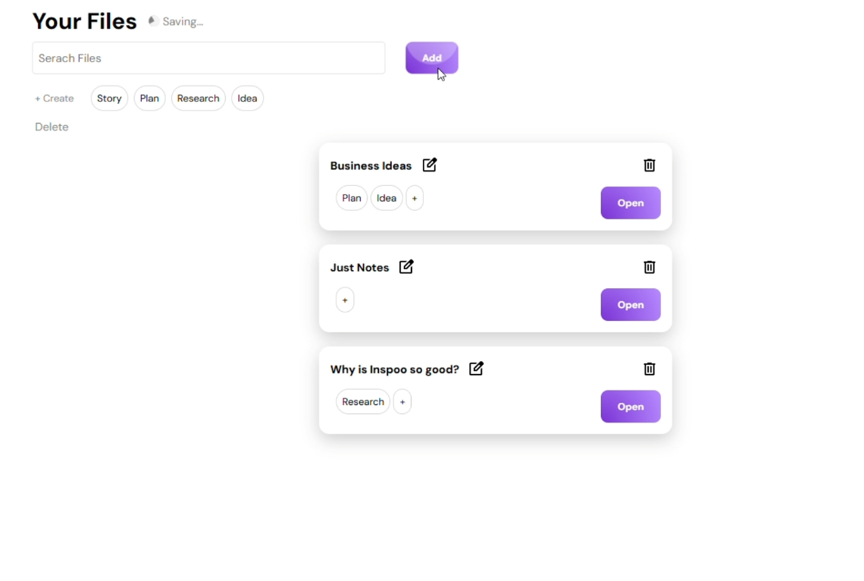The image size is (864, 581).
Task: Click edit icon next to Just Notes
Action: click(x=406, y=267)
